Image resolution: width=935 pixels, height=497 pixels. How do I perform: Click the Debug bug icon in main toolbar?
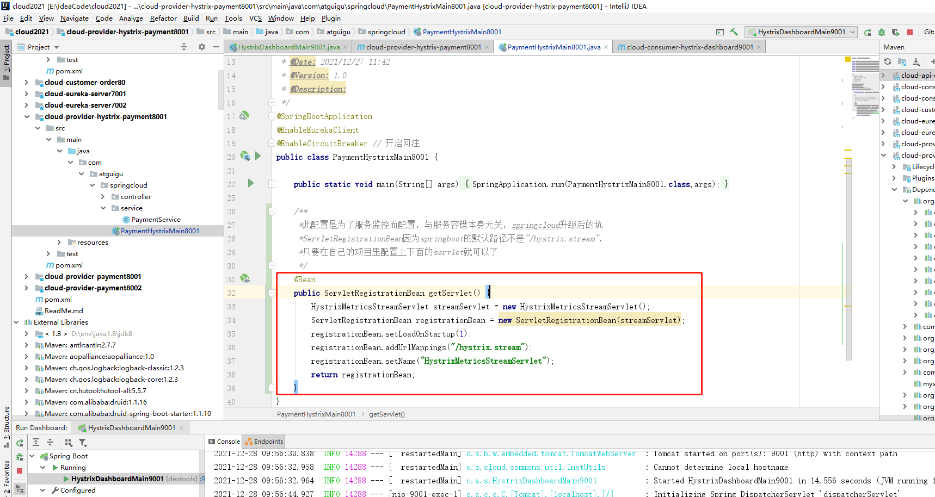pos(882,32)
